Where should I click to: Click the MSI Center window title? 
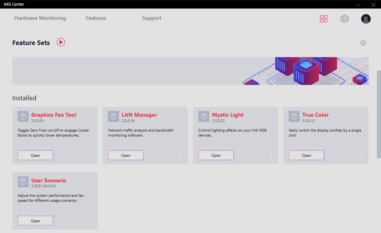coord(14,4)
